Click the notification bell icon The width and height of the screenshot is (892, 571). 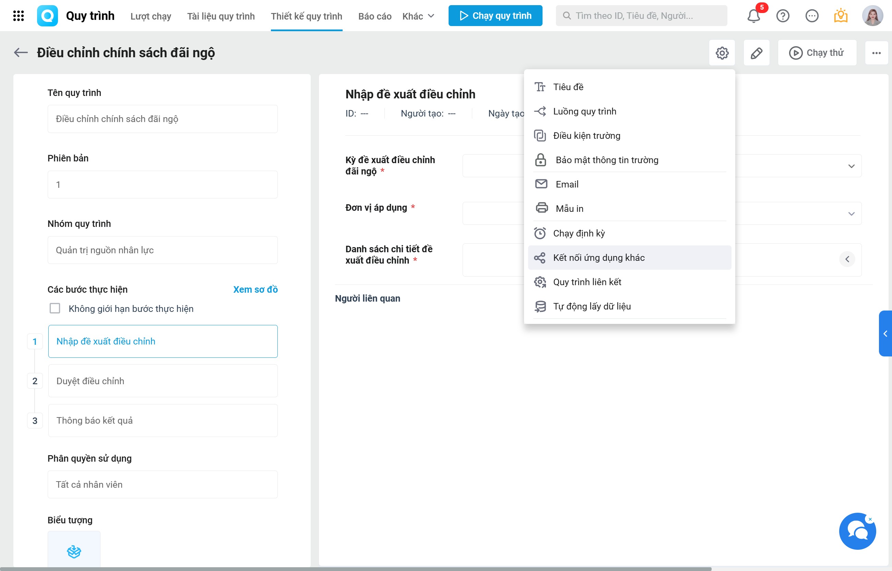point(753,16)
